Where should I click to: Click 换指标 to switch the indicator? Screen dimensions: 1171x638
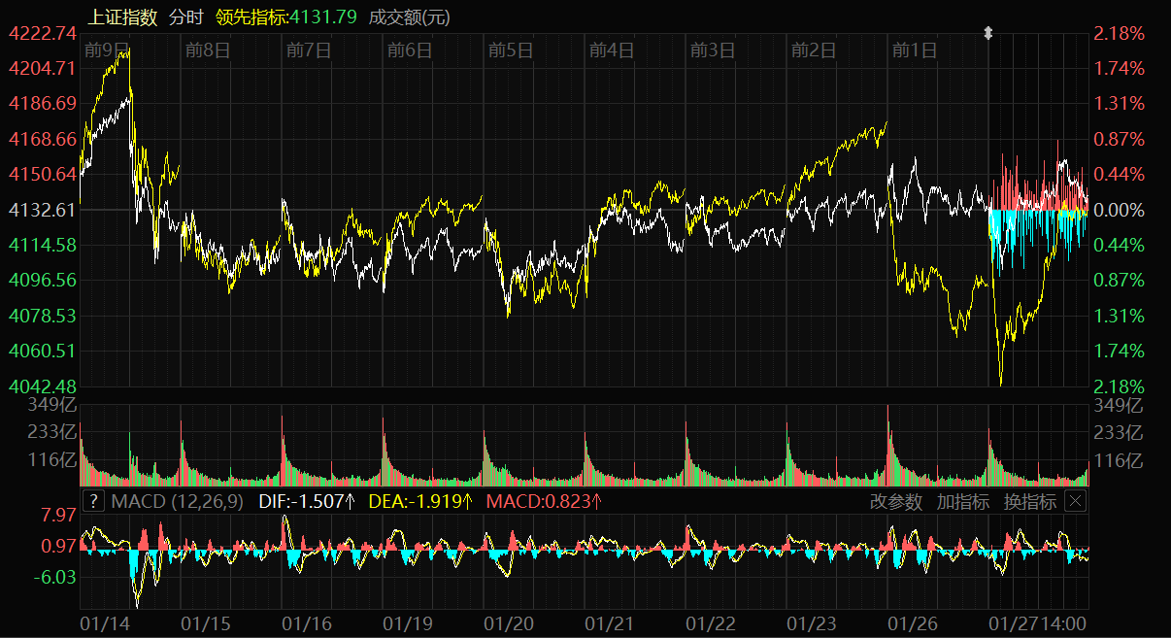point(1029,501)
